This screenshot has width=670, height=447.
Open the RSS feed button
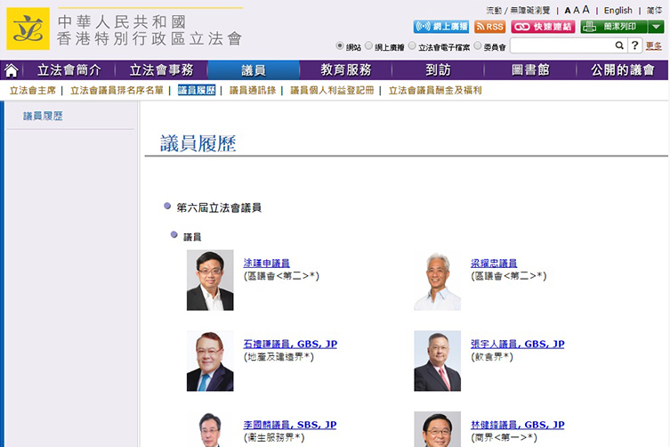pos(489,27)
